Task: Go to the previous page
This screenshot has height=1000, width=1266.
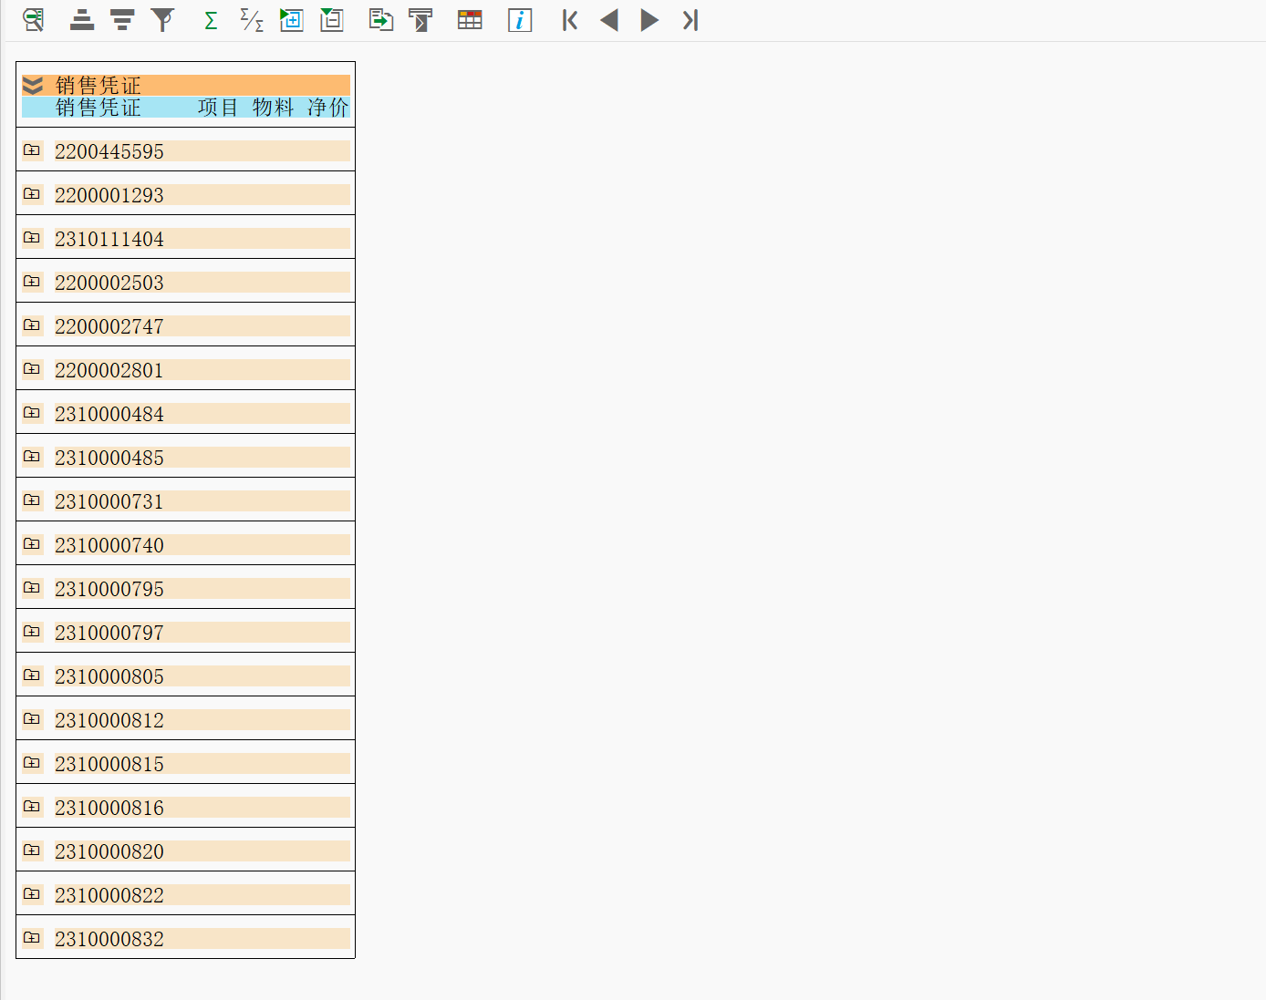Action: point(609,19)
